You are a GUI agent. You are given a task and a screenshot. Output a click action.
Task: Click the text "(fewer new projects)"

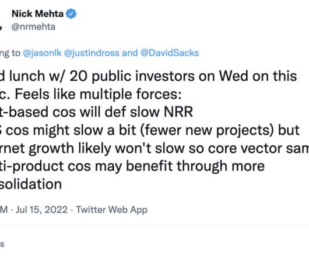207,130
